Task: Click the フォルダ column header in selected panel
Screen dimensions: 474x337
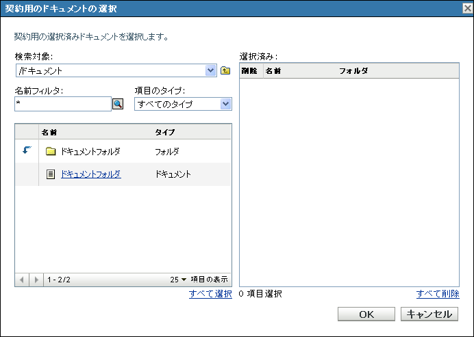Action: click(x=353, y=71)
